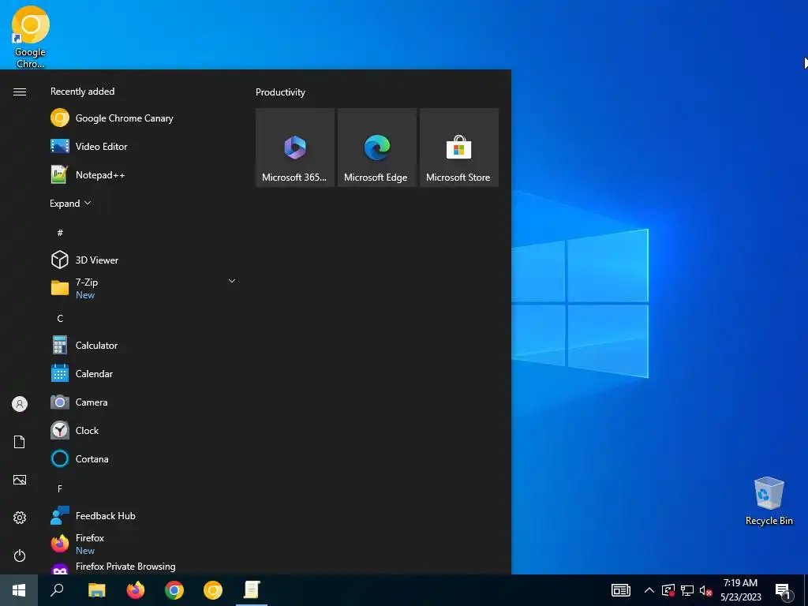Open Clock app
The width and height of the screenshot is (808, 606).
click(x=144, y=430)
